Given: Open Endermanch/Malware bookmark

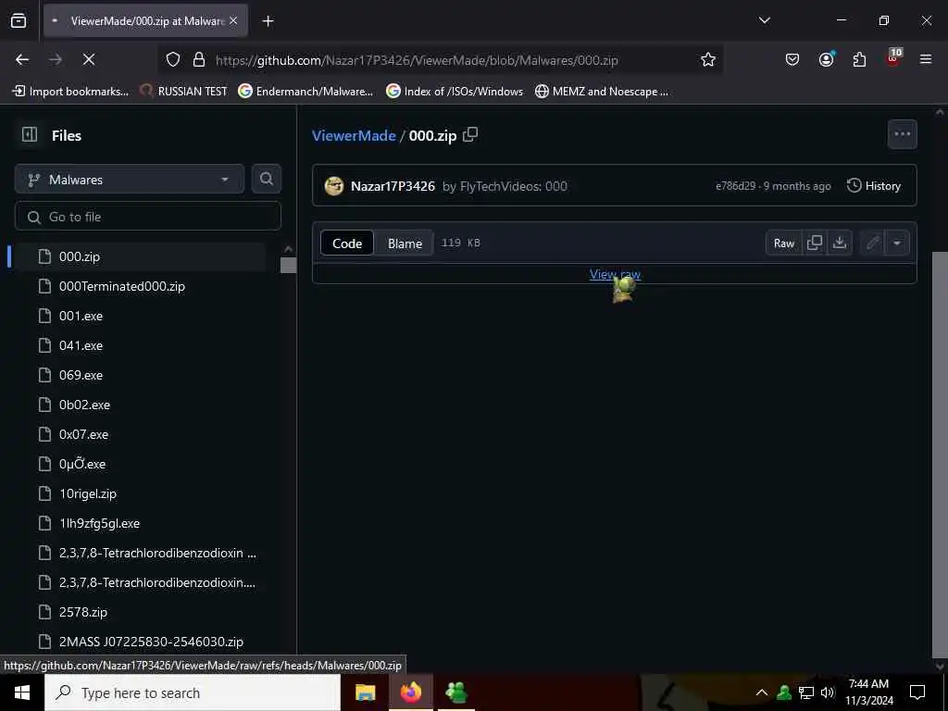Looking at the screenshot, I should (x=306, y=92).
